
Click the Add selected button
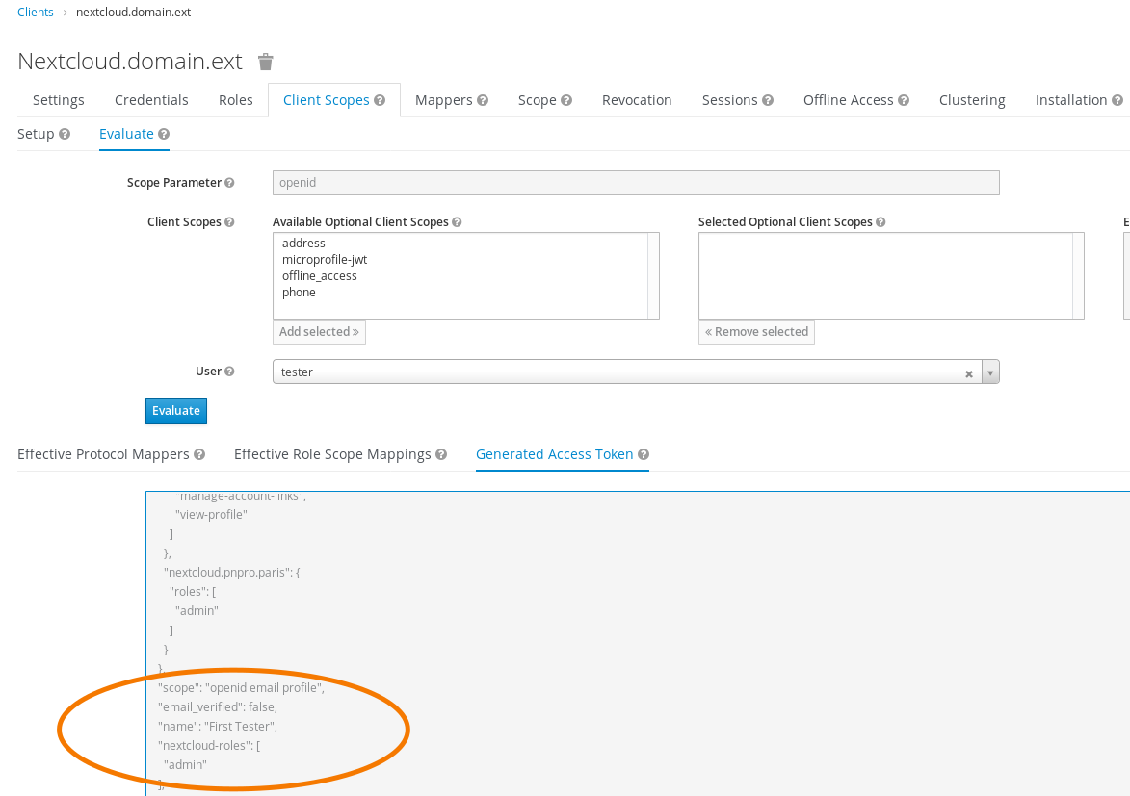pos(319,331)
